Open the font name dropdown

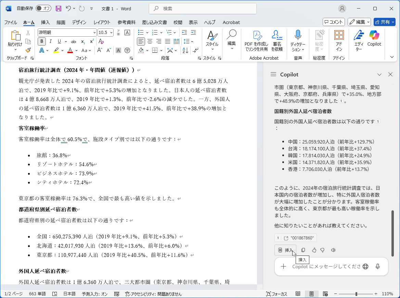94,33
